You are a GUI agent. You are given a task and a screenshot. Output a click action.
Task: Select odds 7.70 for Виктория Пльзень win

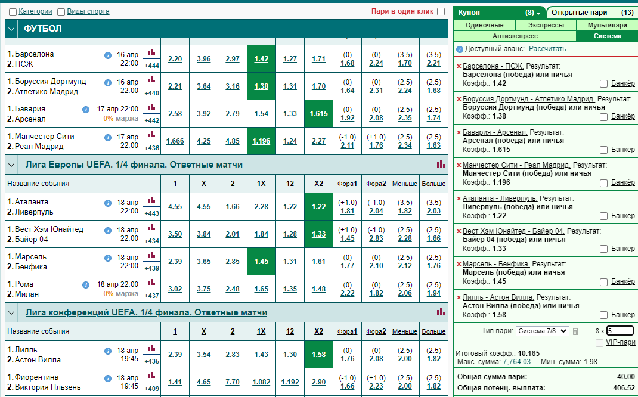click(233, 382)
